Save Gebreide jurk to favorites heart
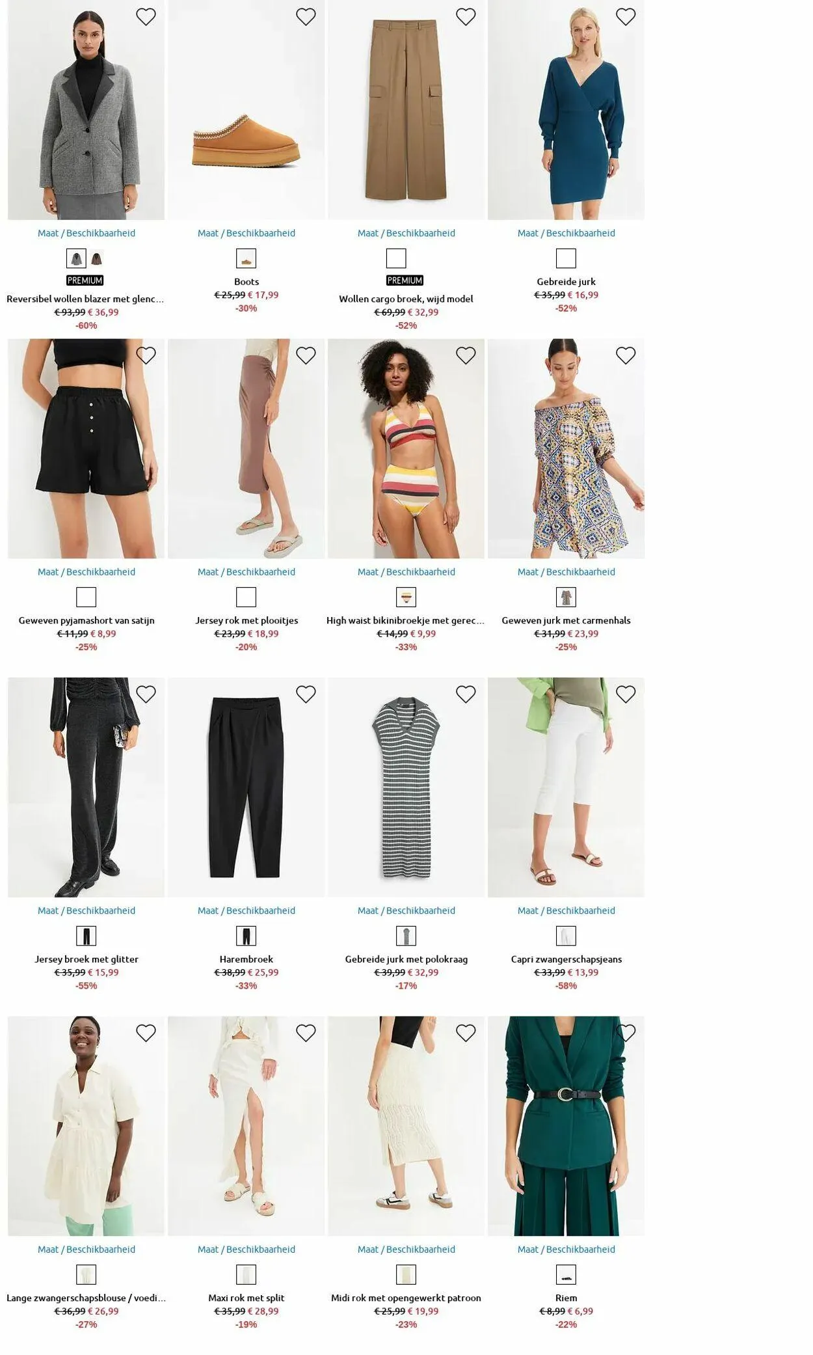This screenshot has width=813, height=1355. 626,17
